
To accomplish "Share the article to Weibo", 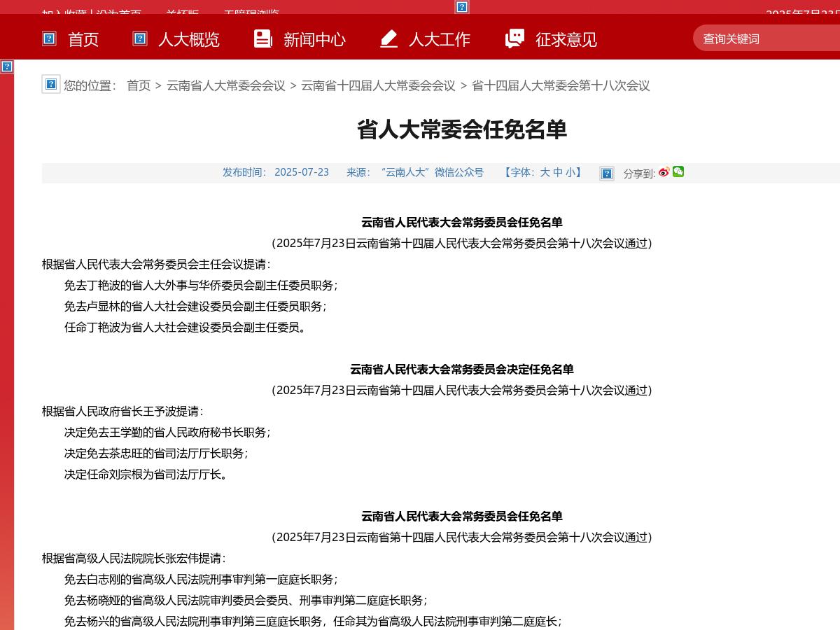I will coord(664,173).
